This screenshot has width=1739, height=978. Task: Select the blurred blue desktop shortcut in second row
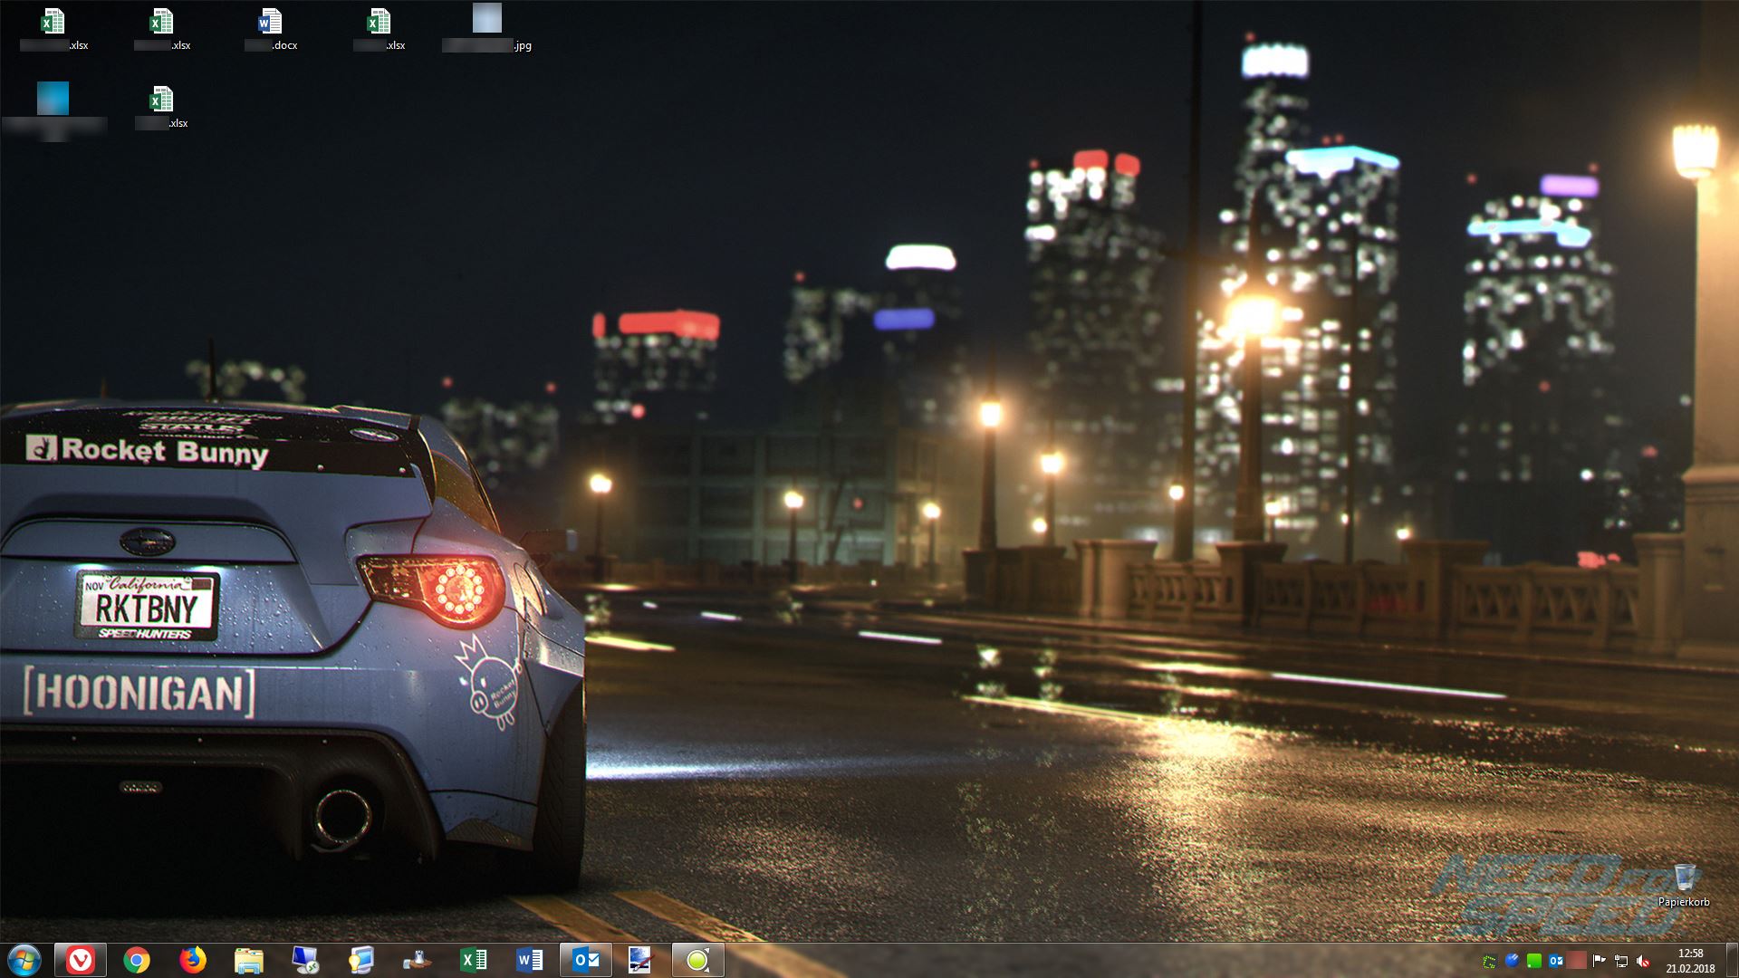click(53, 109)
